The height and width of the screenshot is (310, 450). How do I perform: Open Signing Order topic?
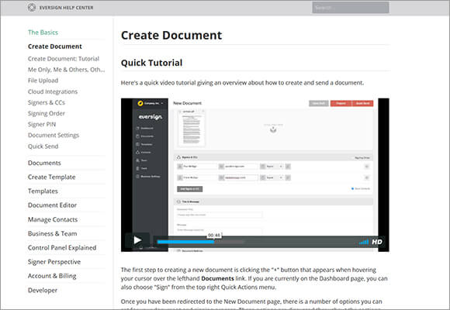pos(47,114)
